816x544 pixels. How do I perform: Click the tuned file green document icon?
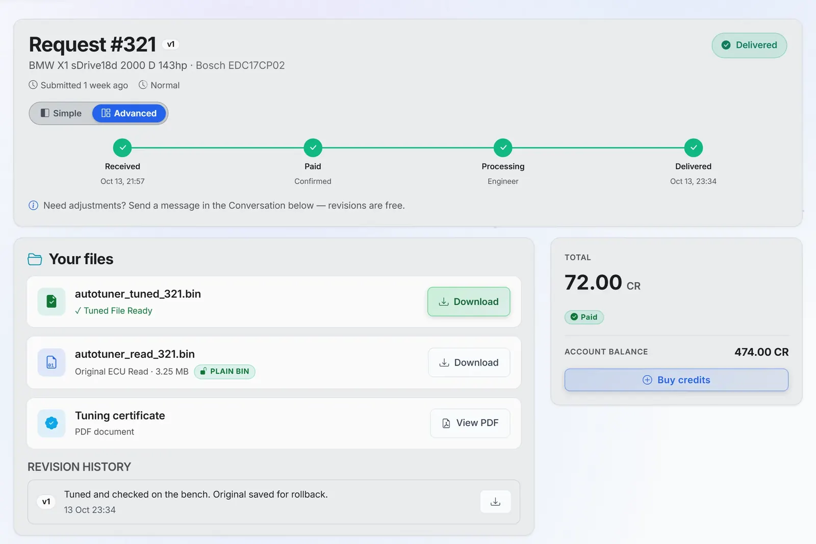(x=52, y=301)
